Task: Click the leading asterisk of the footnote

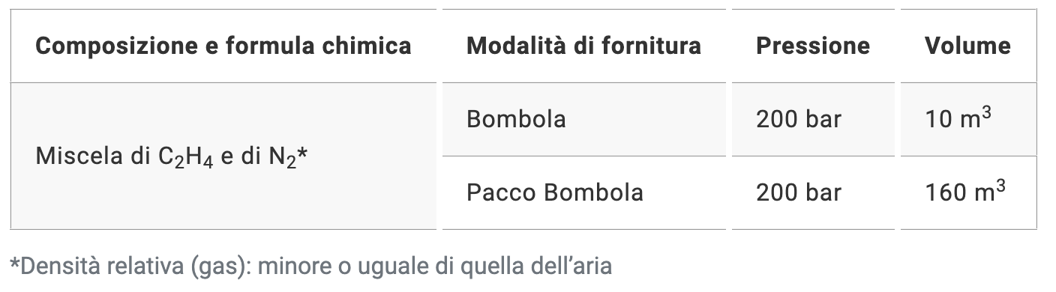Action: (13, 263)
